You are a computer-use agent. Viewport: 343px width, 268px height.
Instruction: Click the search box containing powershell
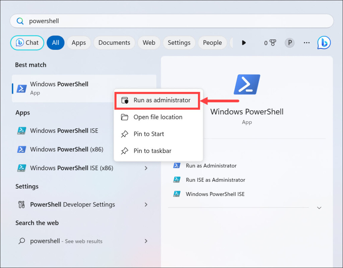[x=171, y=21]
